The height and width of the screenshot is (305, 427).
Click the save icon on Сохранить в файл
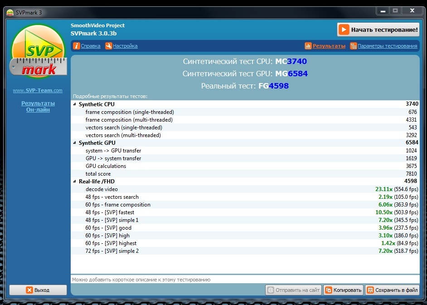click(x=370, y=290)
